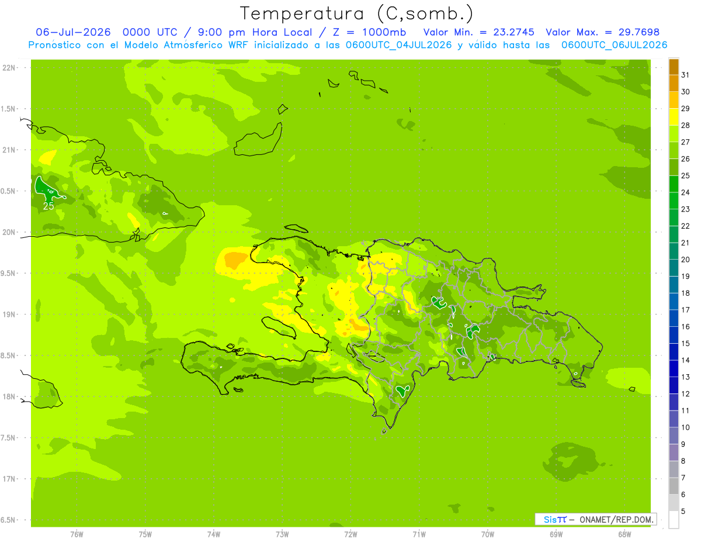
Task: Click the "22N" latitude axis label
Action: tap(9, 68)
